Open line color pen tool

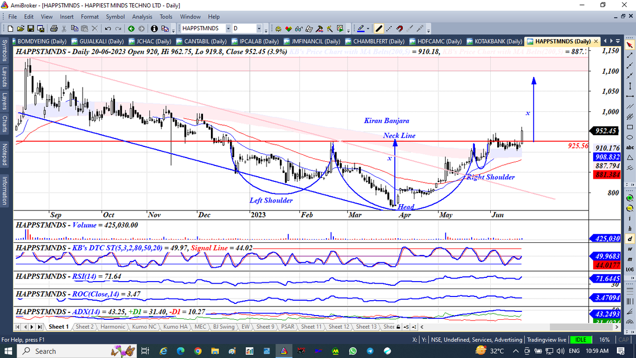coord(360,28)
